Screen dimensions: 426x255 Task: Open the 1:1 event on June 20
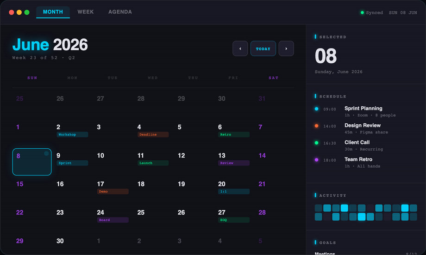coord(234,191)
